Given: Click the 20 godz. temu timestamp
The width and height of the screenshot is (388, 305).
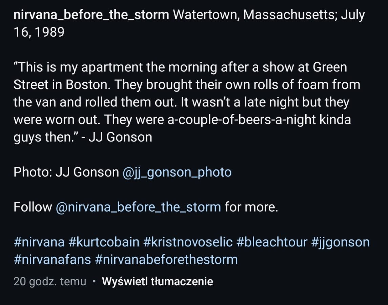Looking at the screenshot, I should 50,282.
